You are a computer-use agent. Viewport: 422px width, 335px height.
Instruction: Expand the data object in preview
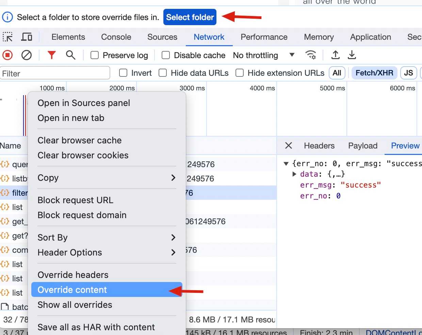pos(294,174)
